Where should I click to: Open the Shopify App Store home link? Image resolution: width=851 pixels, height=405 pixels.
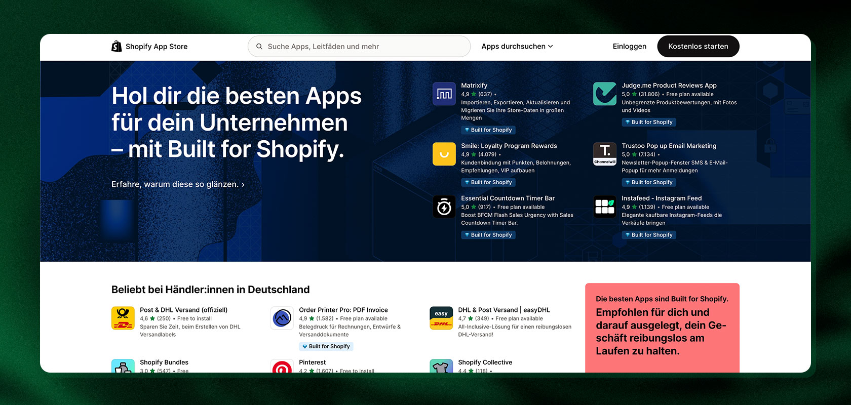pos(149,46)
